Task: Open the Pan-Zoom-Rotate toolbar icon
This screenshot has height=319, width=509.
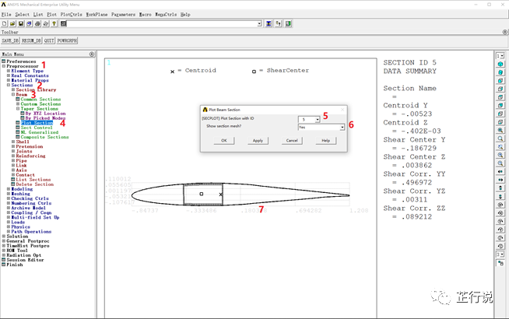Action: click(x=30, y=23)
